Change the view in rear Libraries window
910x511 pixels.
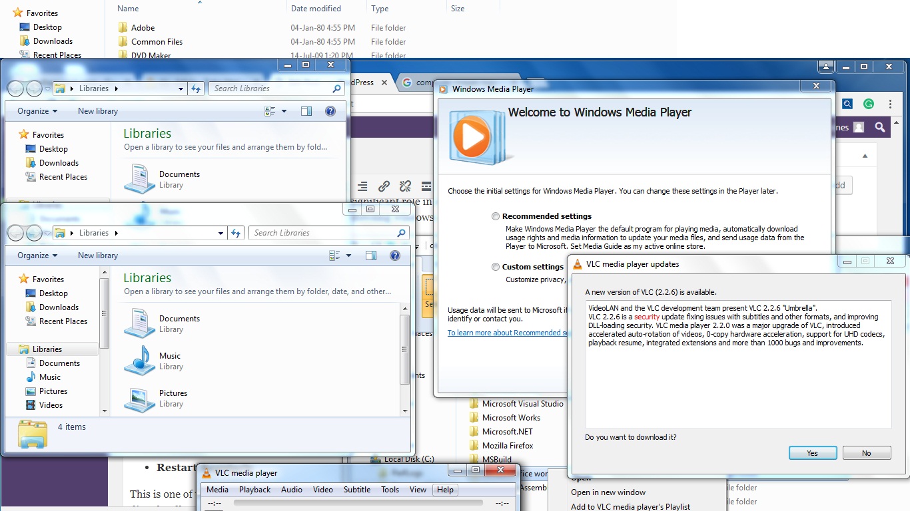[x=270, y=111]
